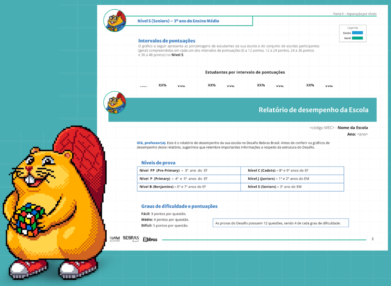The height and width of the screenshot is (286, 391).
Task: Click 'Parte II – Separação por níveis' header text
Action: coord(355,14)
